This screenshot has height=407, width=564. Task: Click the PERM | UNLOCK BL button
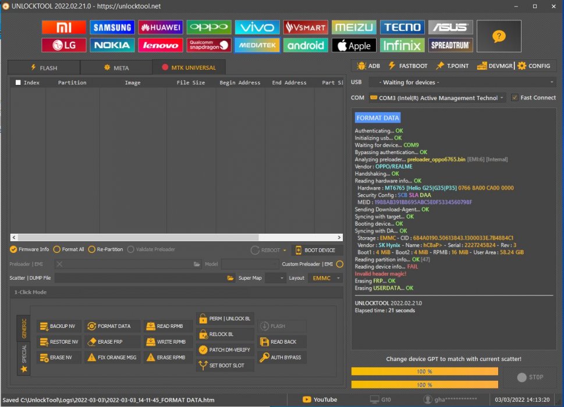(225, 319)
